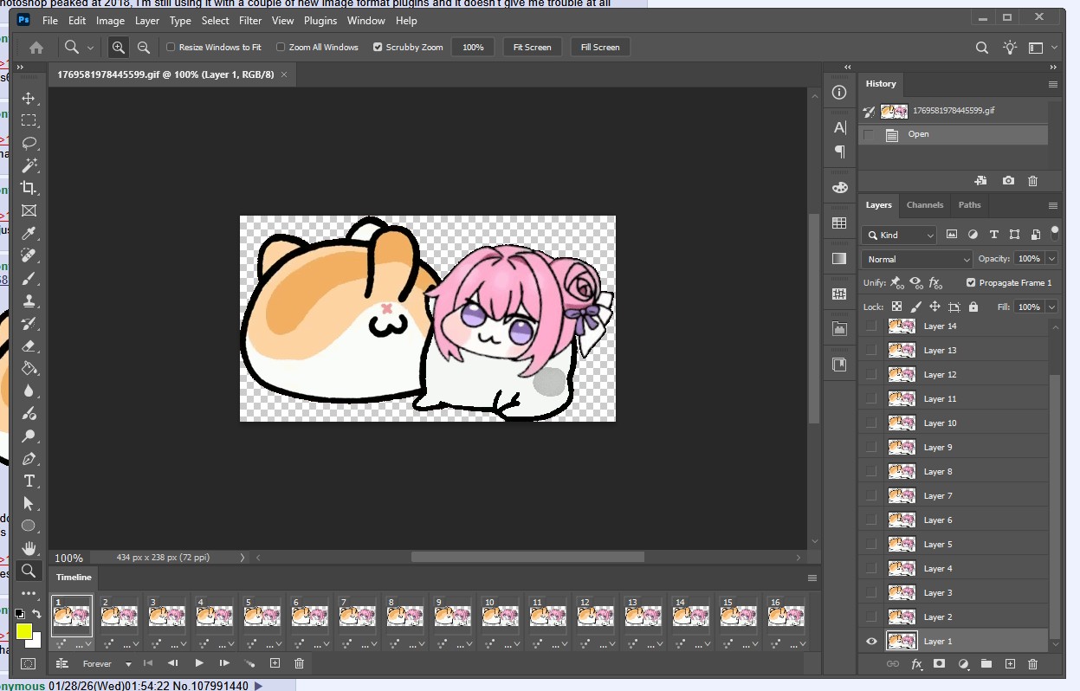Click the white background color swatch
The image size is (1080, 691).
(x=36, y=642)
